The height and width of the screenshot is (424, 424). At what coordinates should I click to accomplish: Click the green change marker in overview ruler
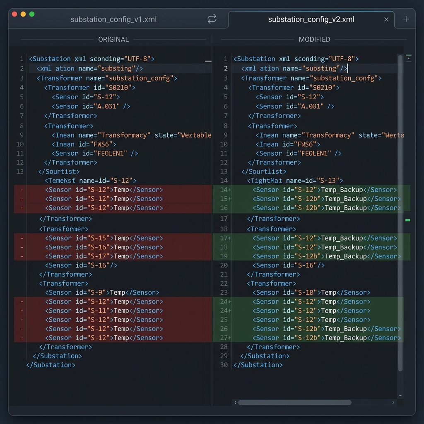[408, 220]
